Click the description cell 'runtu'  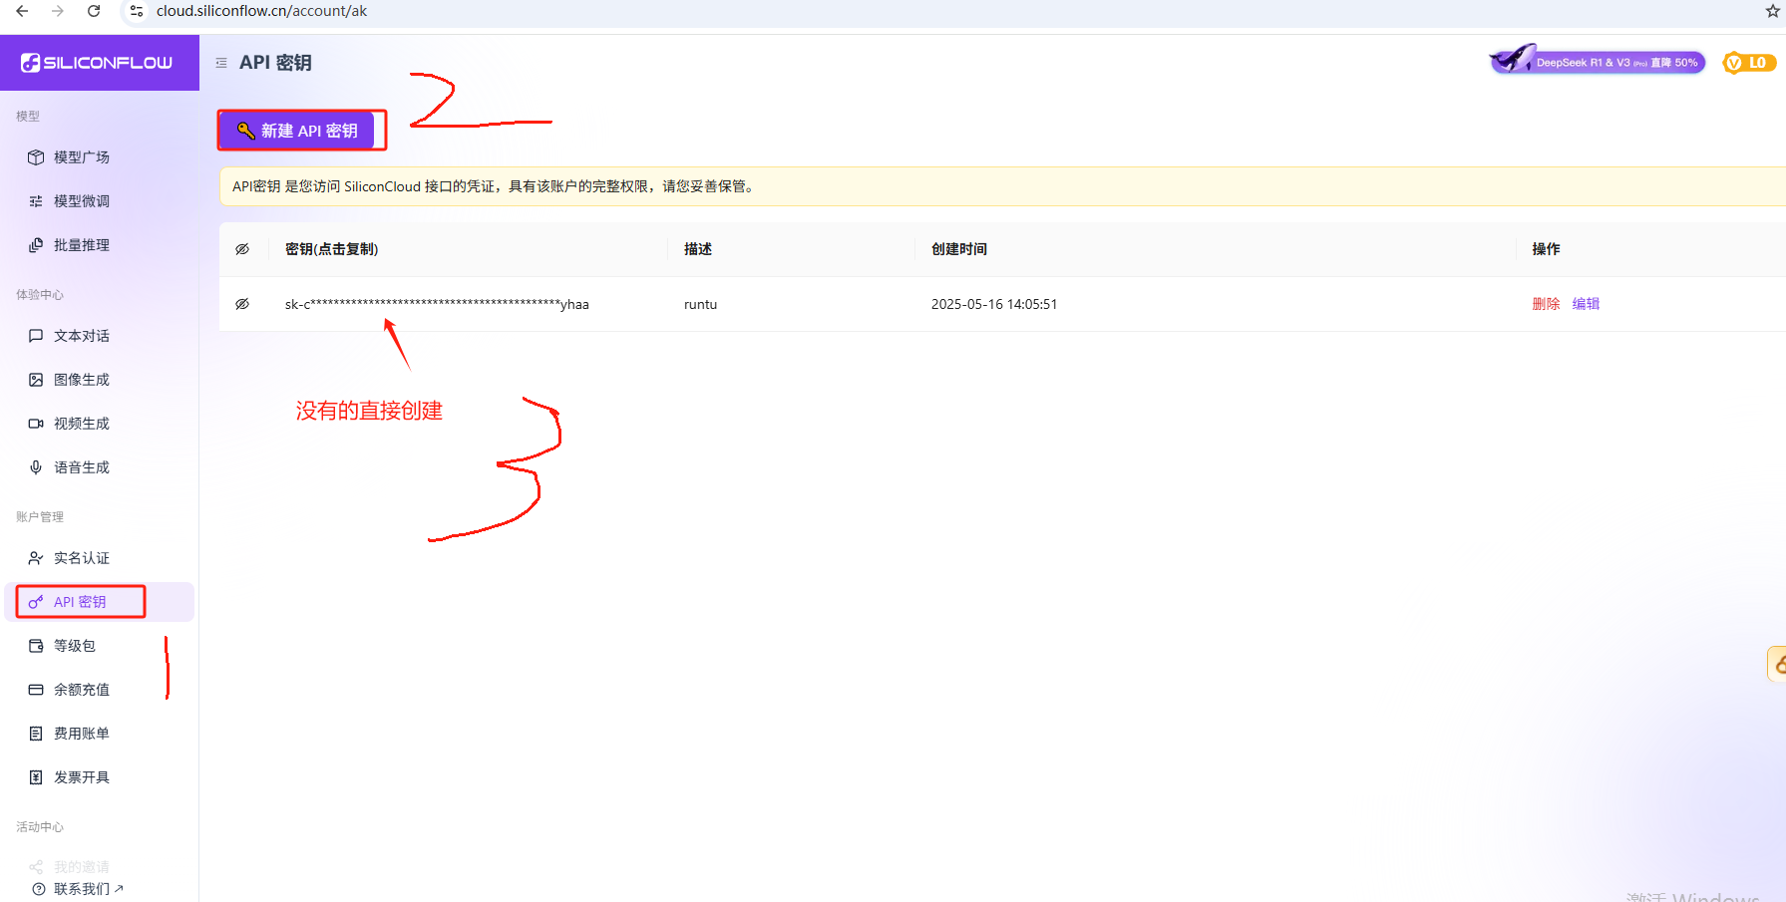700,304
